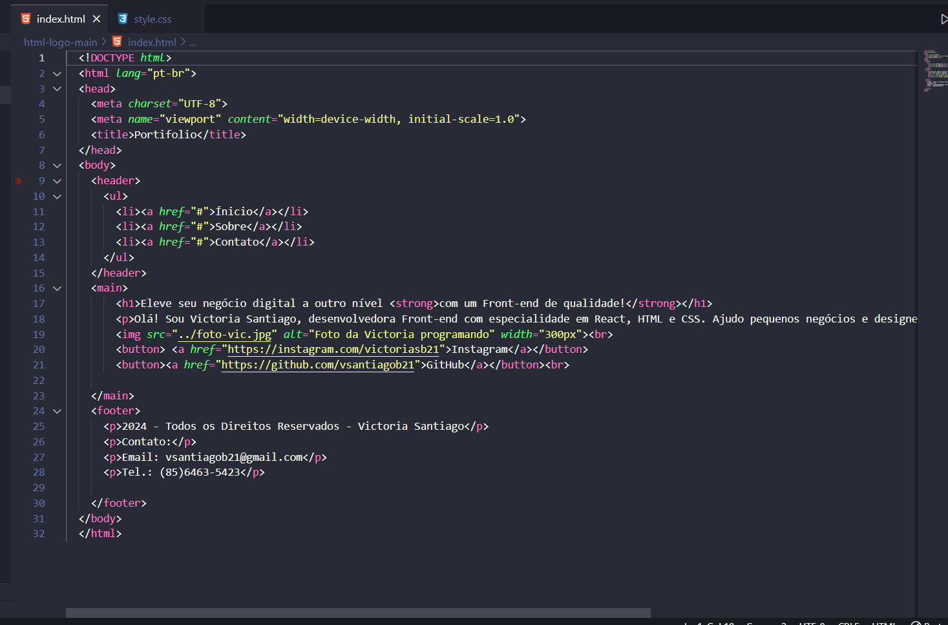The image size is (948, 625).
Task: Click the CSS3 icon on the style.css tab
Action: coord(123,19)
